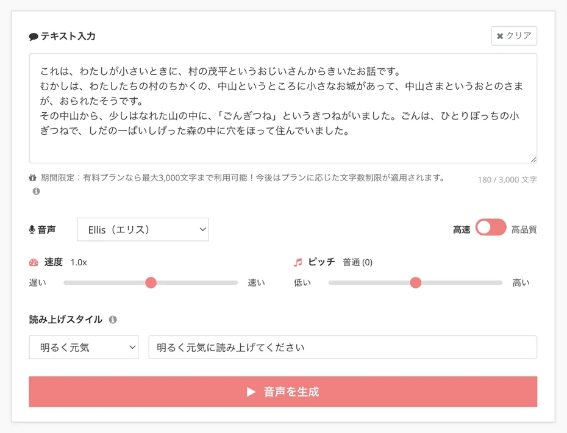Click the textarea resize grip at bottom-right
The width and height of the screenshot is (567, 433).
pyautogui.click(x=533, y=160)
